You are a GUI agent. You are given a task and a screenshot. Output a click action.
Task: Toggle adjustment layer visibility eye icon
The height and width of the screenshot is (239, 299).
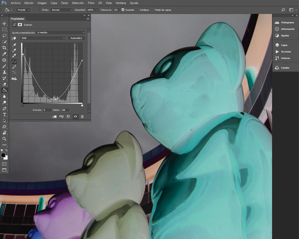[76, 116]
